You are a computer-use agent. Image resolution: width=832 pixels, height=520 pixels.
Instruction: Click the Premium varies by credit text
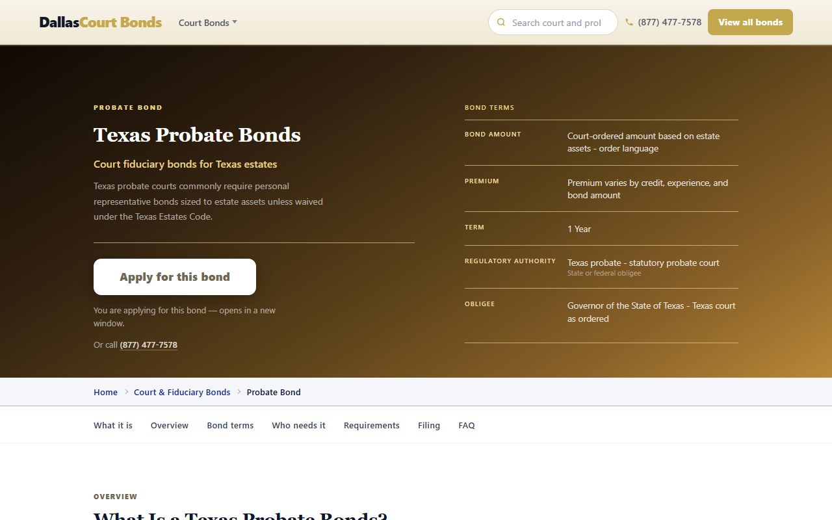click(647, 189)
